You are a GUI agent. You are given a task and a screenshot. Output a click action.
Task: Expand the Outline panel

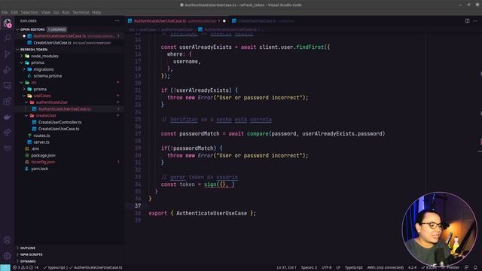pyautogui.click(x=28, y=248)
